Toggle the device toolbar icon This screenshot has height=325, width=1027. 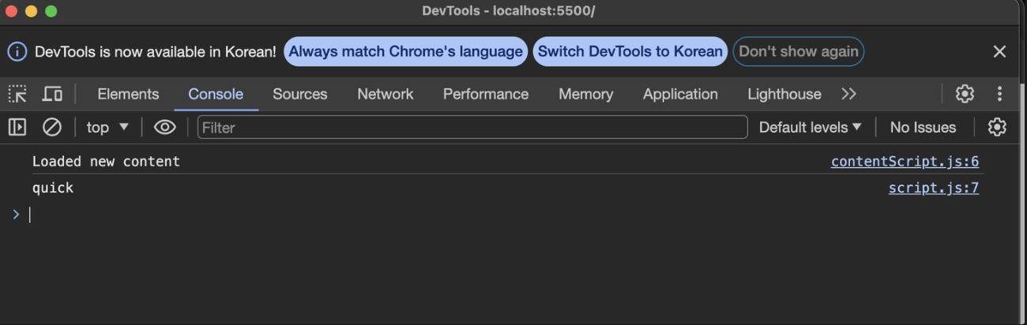tap(52, 94)
